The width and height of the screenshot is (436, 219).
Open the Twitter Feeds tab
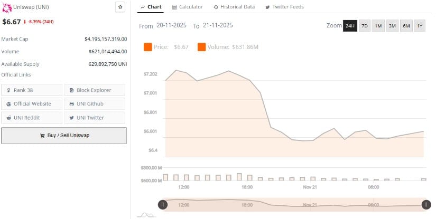tap(284, 7)
